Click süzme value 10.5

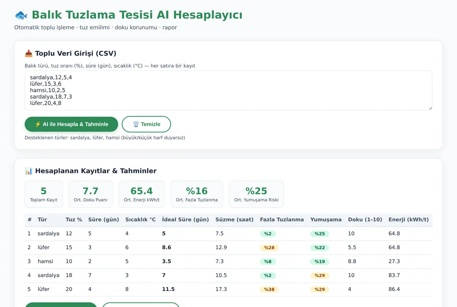point(221,275)
